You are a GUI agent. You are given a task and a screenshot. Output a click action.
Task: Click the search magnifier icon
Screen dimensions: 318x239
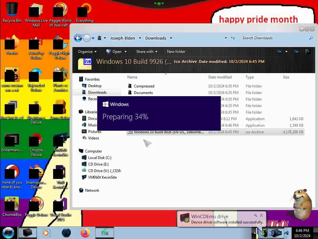point(311,38)
